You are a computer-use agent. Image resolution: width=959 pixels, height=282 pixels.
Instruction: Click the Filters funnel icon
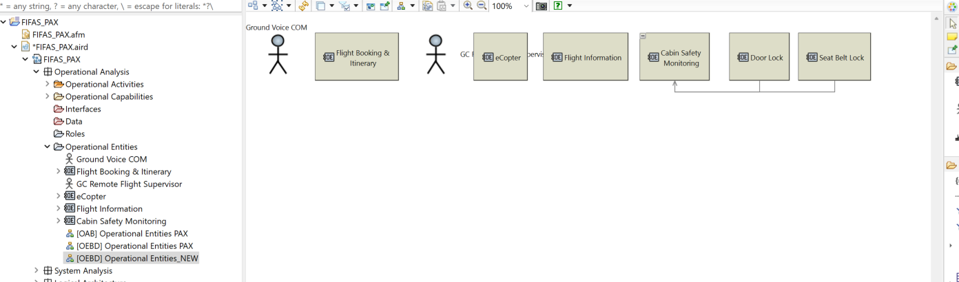pos(345,6)
